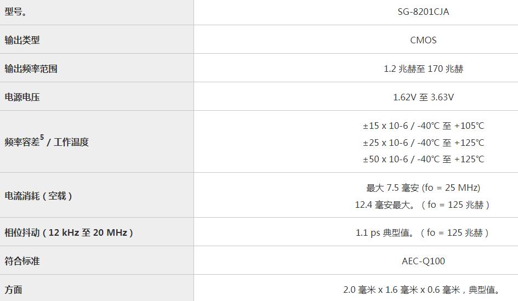Click the 电流消耗（空载）label

(x=38, y=196)
